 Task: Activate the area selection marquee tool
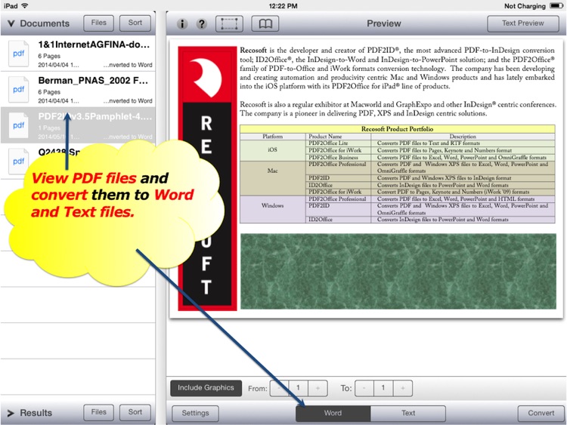(229, 24)
